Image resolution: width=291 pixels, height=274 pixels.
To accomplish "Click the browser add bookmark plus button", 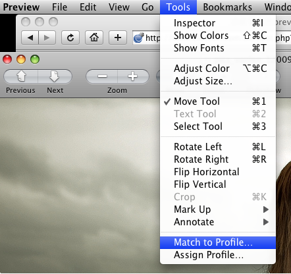I will point(118,38).
